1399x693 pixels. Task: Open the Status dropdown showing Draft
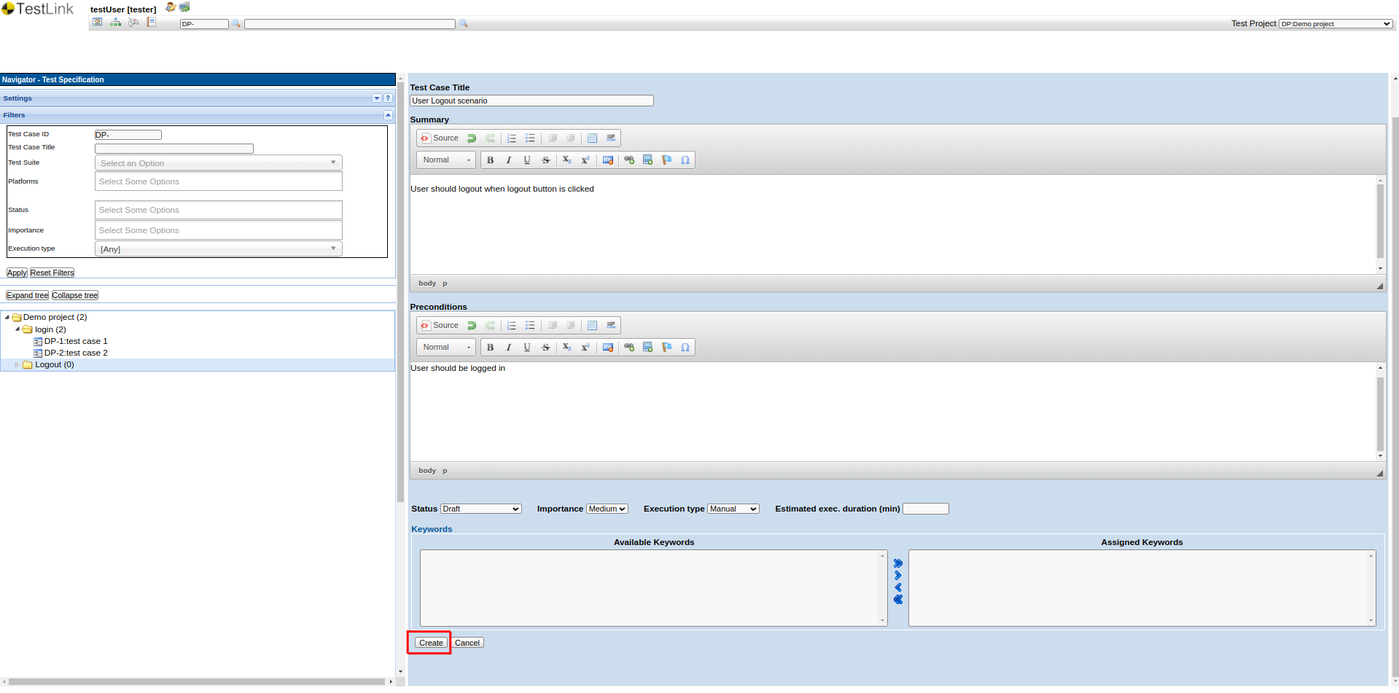click(480, 509)
